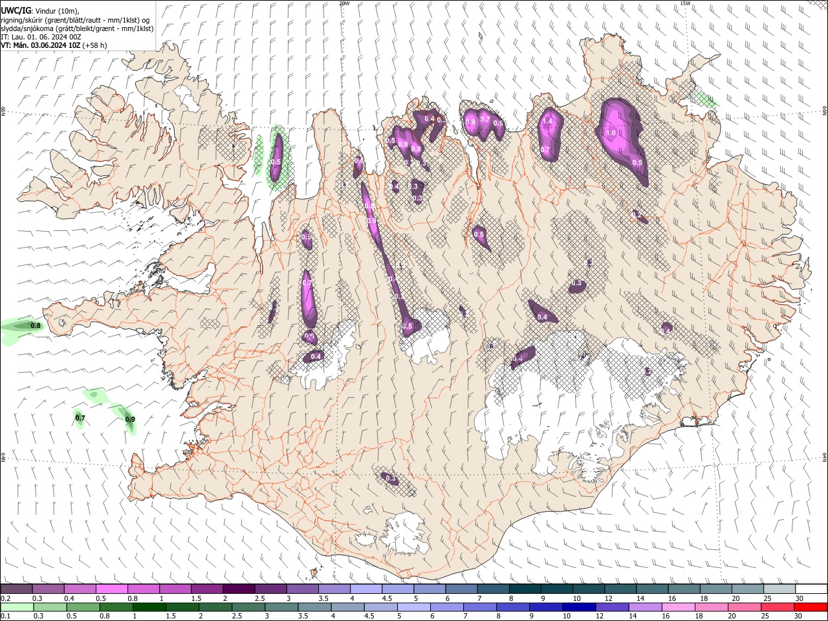Pick upper-row swatch between 6 and 7
828x621 pixels.
[461, 589]
